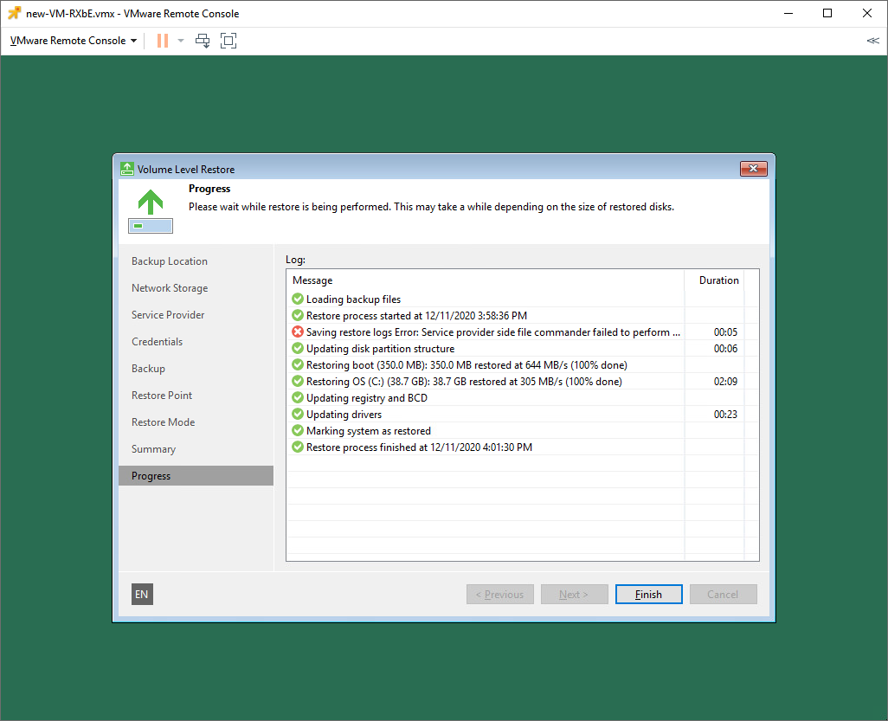The image size is (888, 721).
Task: Click the green check beside Restoring boot
Action: 298,364
